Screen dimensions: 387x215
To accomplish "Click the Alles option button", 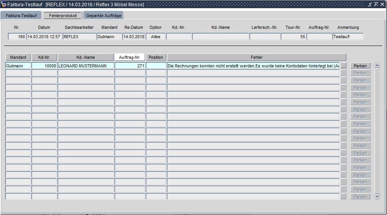I will pyautogui.click(x=156, y=37).
